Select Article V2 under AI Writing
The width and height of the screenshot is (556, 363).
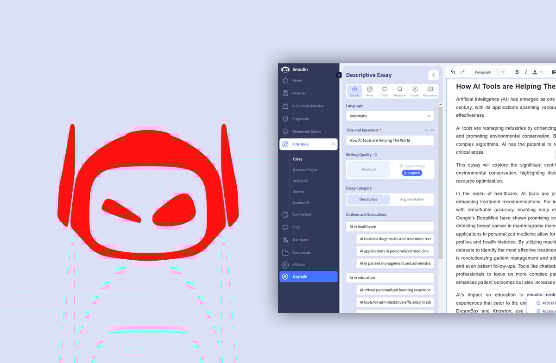coord(300,181)
